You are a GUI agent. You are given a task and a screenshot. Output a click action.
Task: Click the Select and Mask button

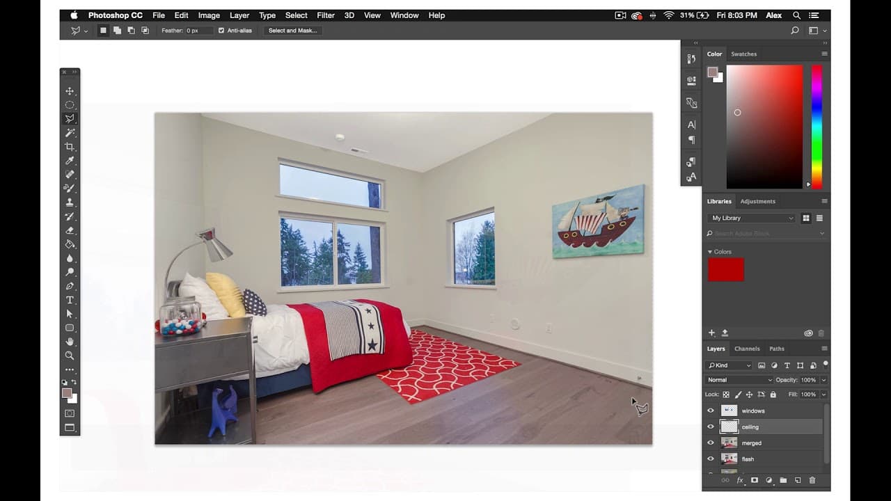292,30
